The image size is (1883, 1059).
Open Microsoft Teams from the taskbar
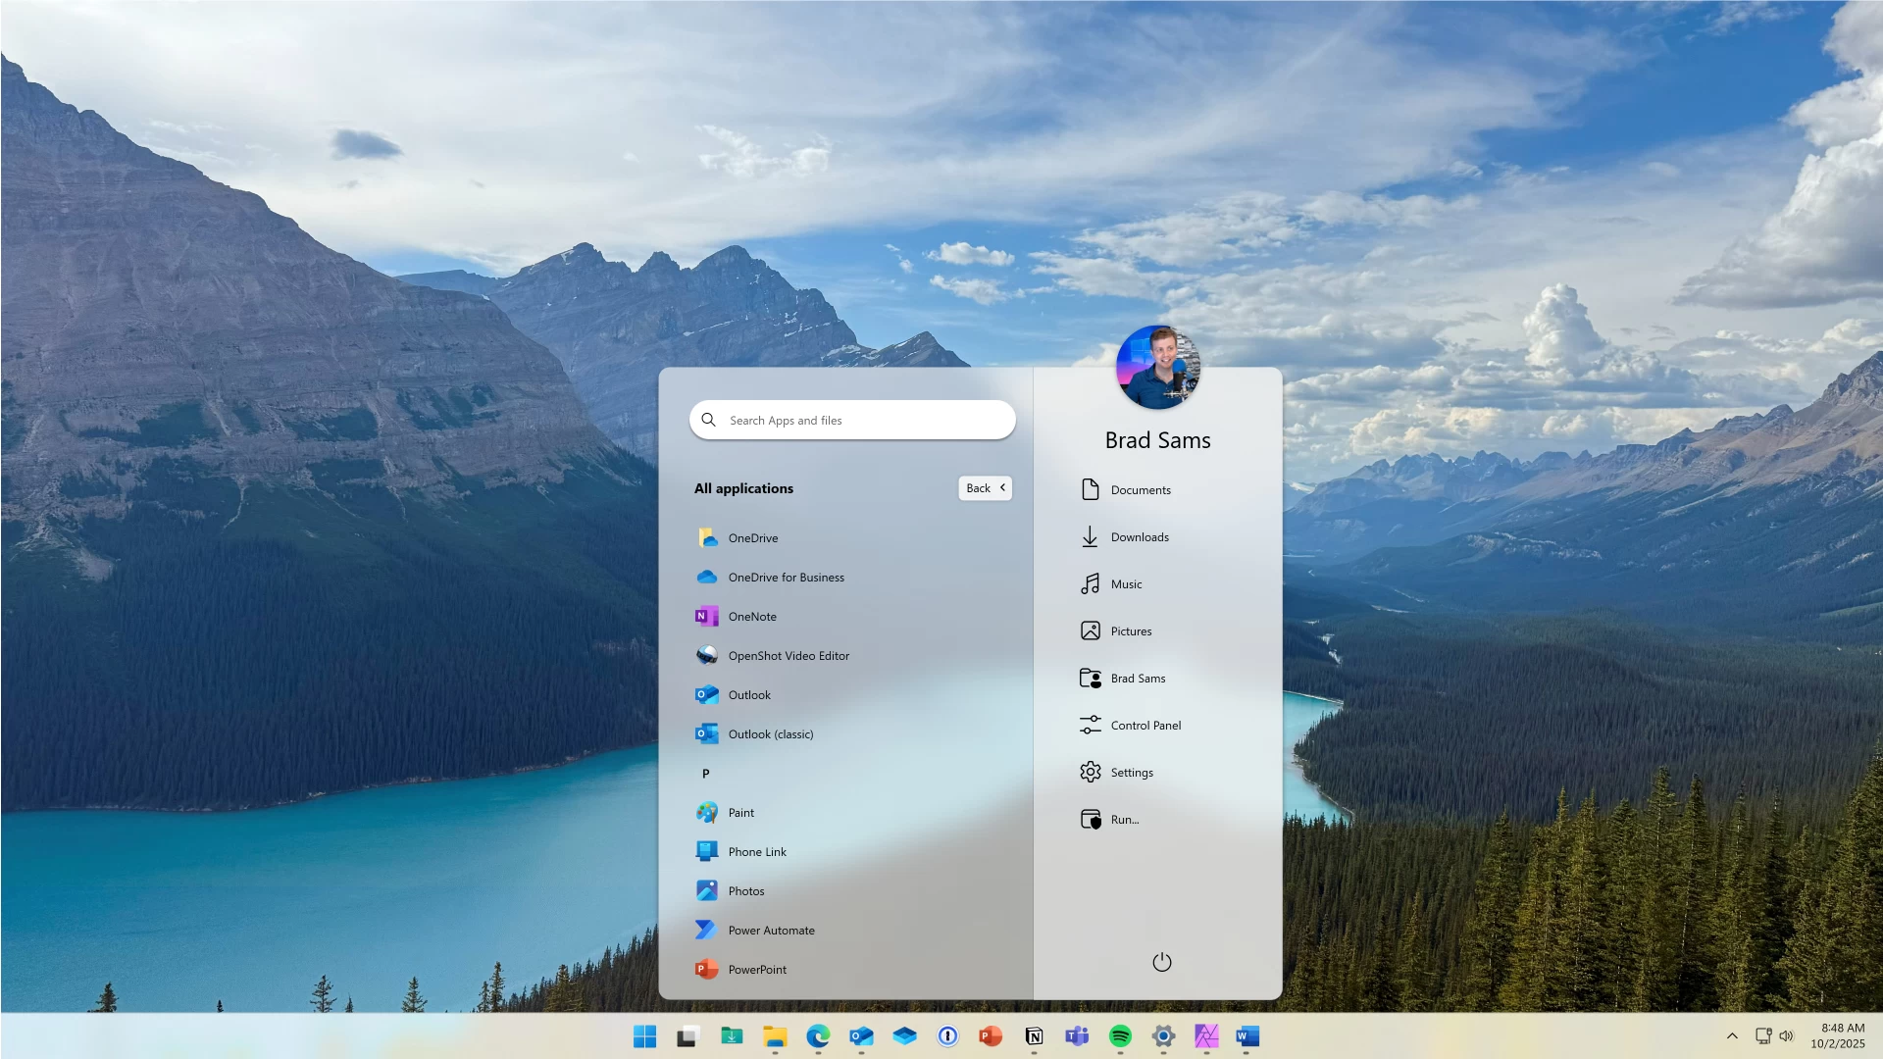click(1076, 1036)
